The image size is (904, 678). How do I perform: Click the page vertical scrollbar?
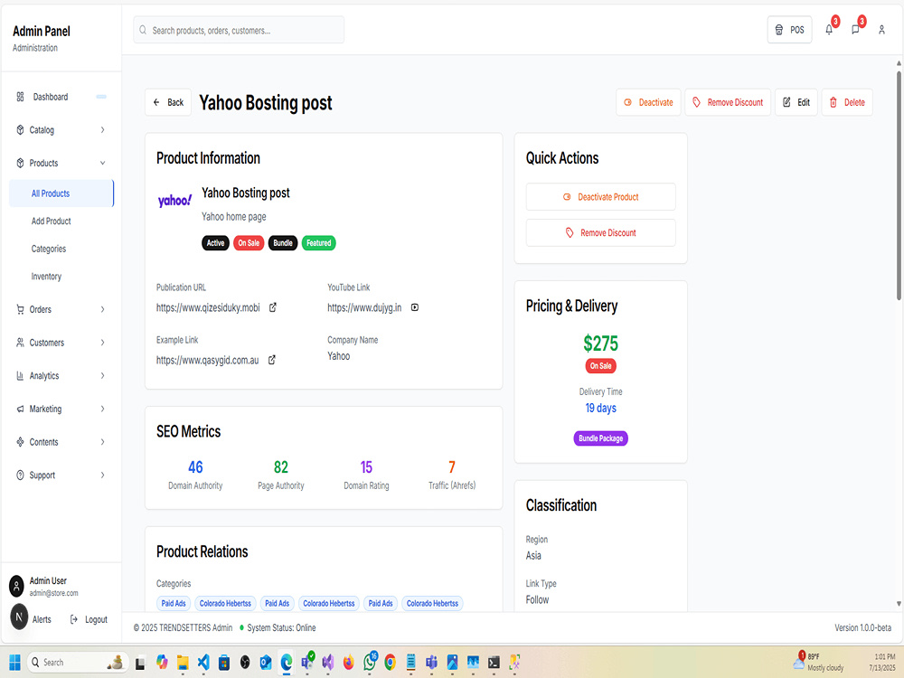pyautogui.click(x=899, y=186)
